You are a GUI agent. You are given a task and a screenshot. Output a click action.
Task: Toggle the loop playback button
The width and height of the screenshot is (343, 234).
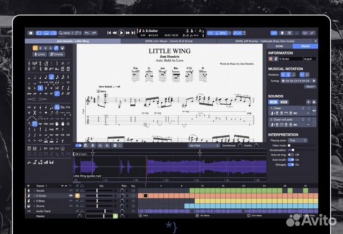point(210,33)
